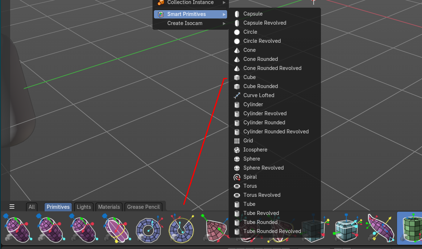Choose Cylinder Rounded from the list

275,123
